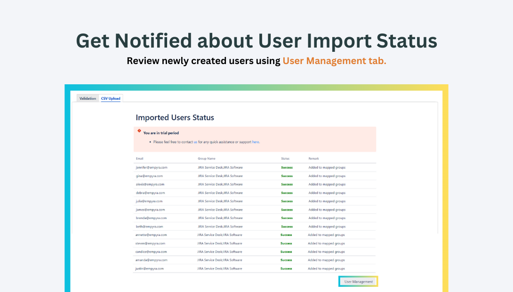Click remark text in debra's row
This screenshot has height=292, width=513.
click(x=327, y=193)
